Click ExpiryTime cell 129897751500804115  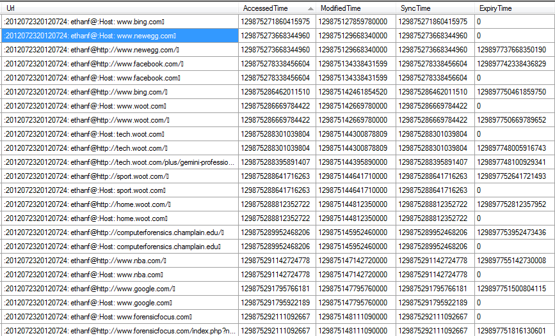coord(515,289)
